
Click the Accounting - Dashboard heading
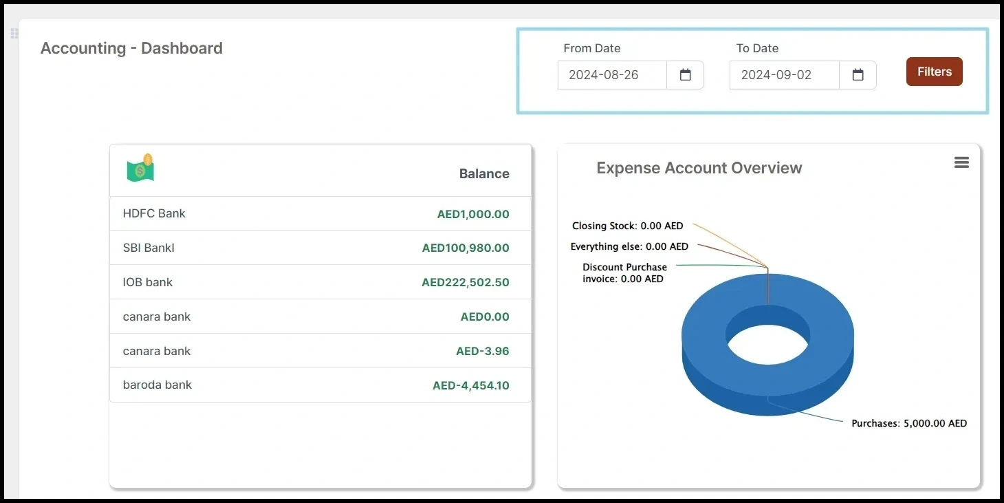pyautogui.click(x=131, y=48)
